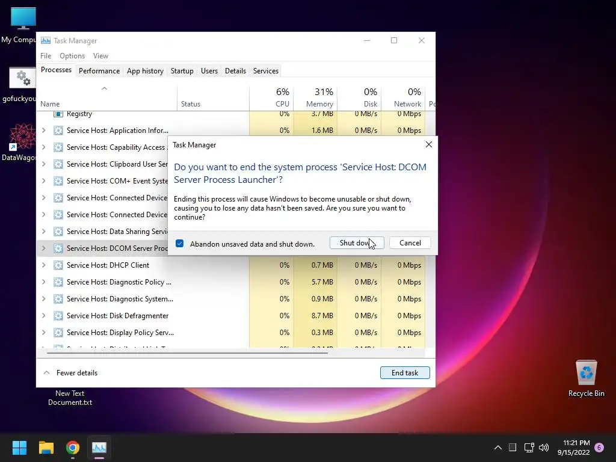Expand Service Host: Data Sharing Service row

pos(43,232)
